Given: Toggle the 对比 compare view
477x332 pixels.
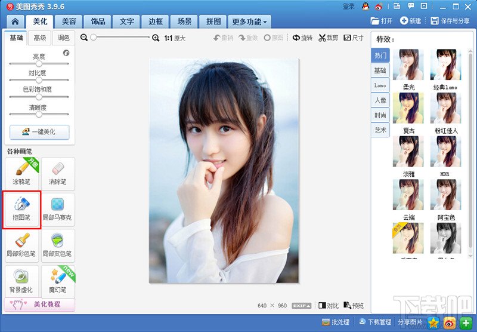Looking at the screenshot, I should (329, 305).
